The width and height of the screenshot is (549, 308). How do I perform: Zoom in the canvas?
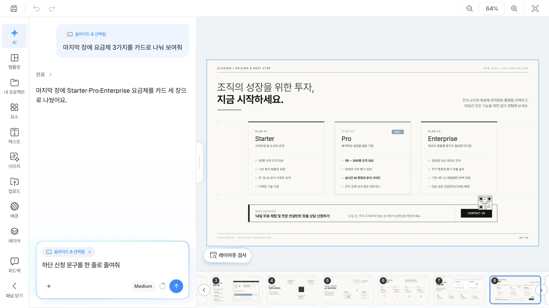pyautogui.click(x=514, y=9)
